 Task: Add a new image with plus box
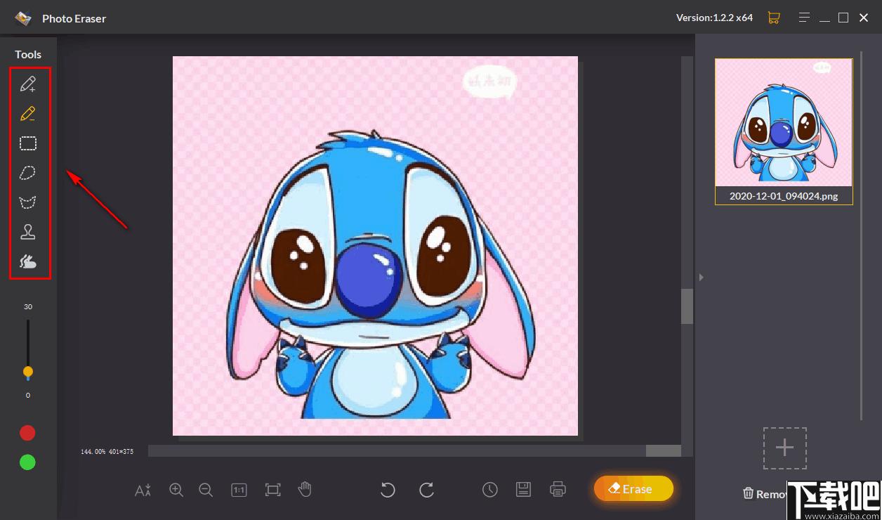pyautogui.click(x=784, y=448)
